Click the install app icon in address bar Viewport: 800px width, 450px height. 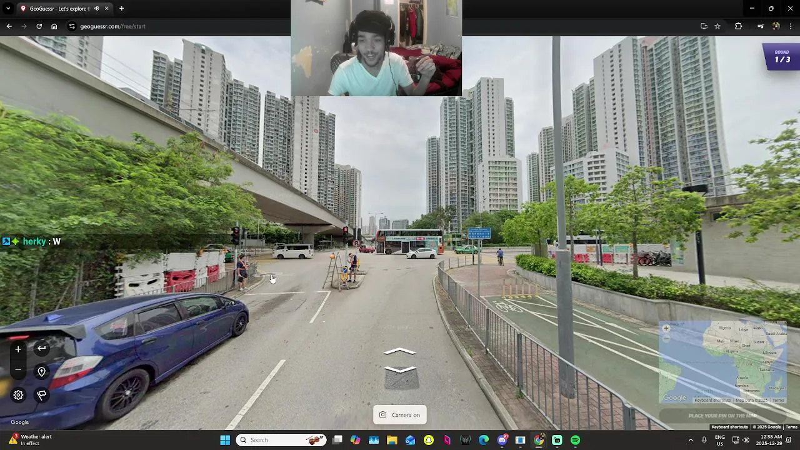click(x=704, y=26)
